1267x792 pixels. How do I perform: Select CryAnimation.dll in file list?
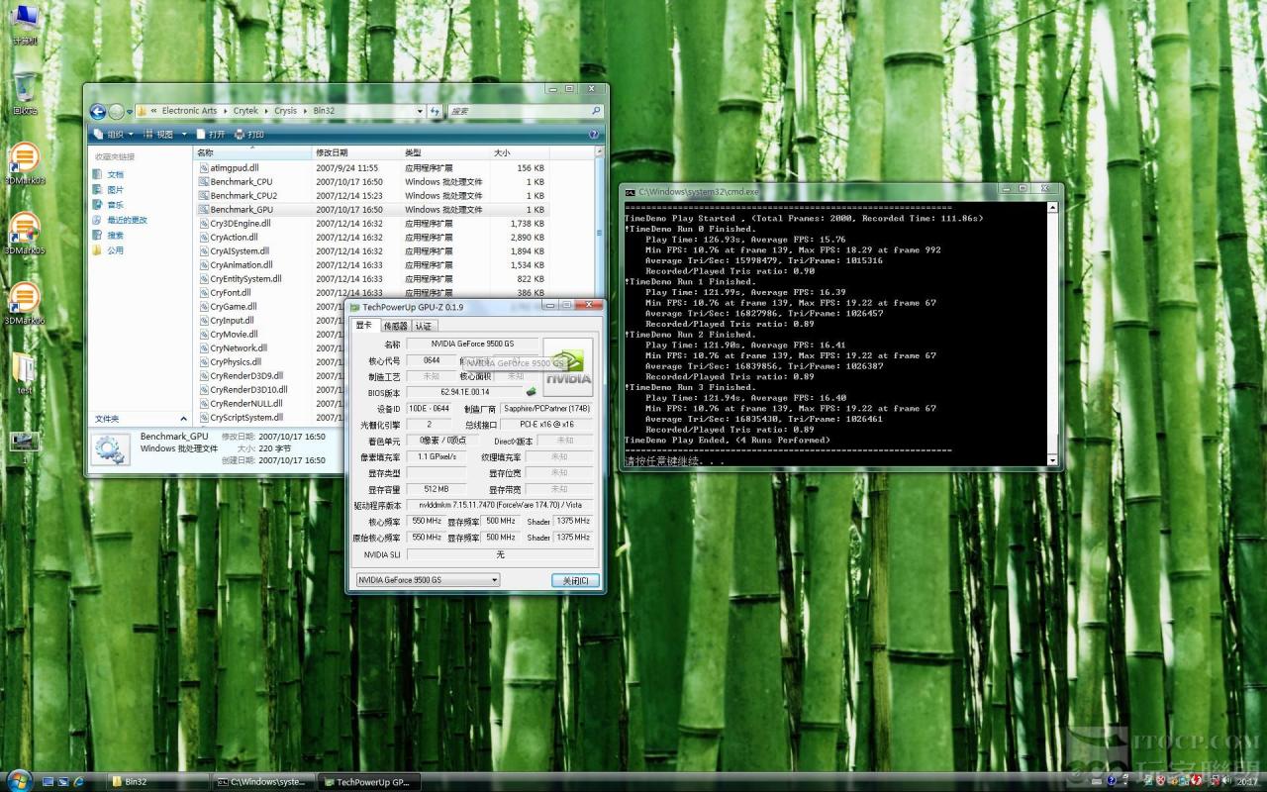371,265
